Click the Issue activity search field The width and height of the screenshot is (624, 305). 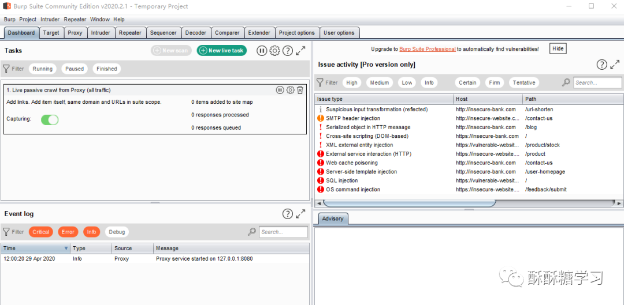click(x=597, y=82)
